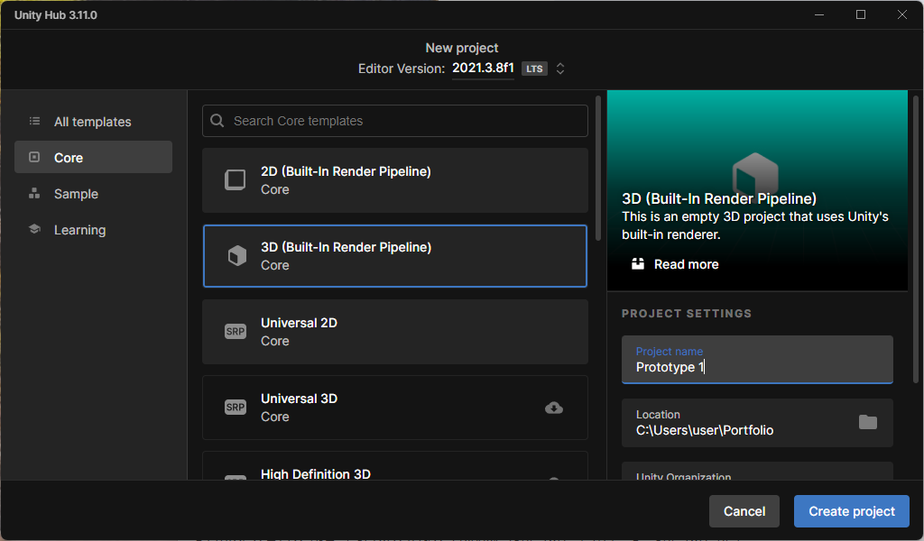Click the template description text
Image resolution: width=924 pixels, height=541 pixels.
pos(755,225)
